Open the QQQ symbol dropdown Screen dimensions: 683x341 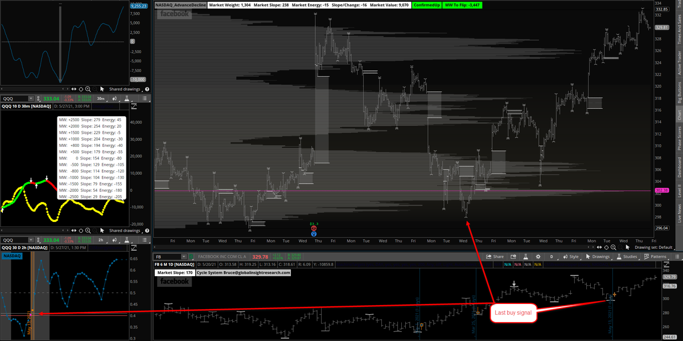point(31,98)
